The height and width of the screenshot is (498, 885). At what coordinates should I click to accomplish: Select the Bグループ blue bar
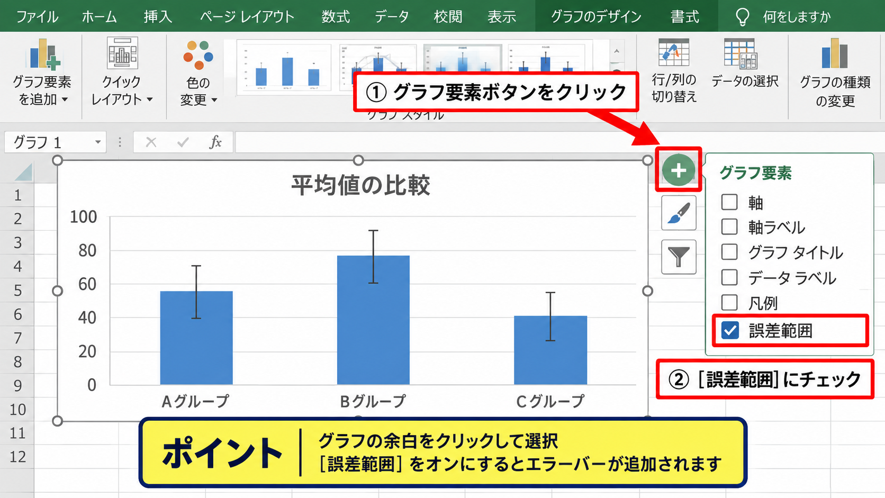click(373, 320)
